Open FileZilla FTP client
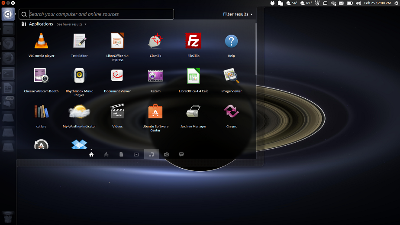This screenshot has width=400, height=225. tap(194, 45)
